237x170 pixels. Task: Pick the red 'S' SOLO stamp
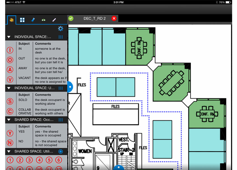[10, 101]
